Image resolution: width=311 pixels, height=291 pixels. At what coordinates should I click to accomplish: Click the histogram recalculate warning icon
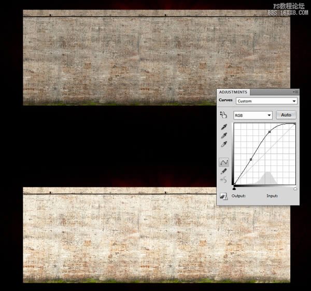223,196
